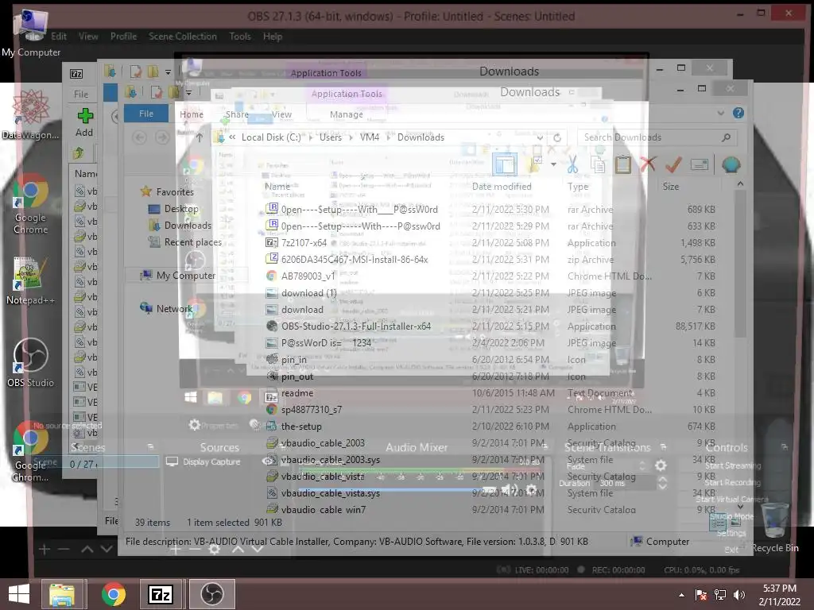Click the green Add button in 7-Zip
This screenshot has width=814, height=610.
click(84, 122)
